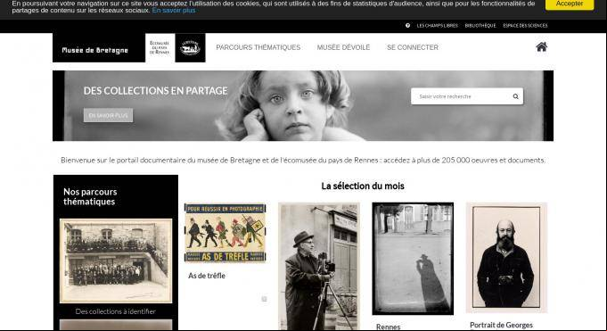Click the banner En savoir plus button
The width and height of the screenshot is (607, 331).
[x=108, y=115]
